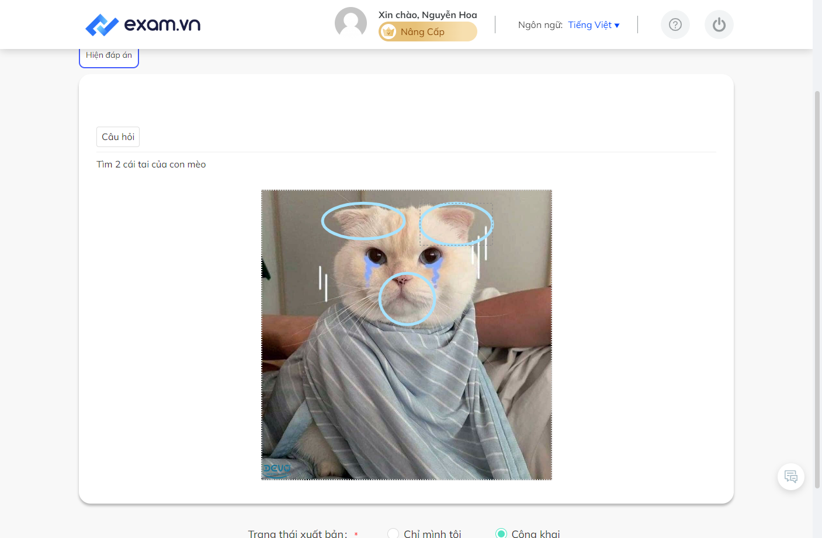Click the exam.vn logo
This screenshot has height=538, width=822.
(x=143, y=25)
